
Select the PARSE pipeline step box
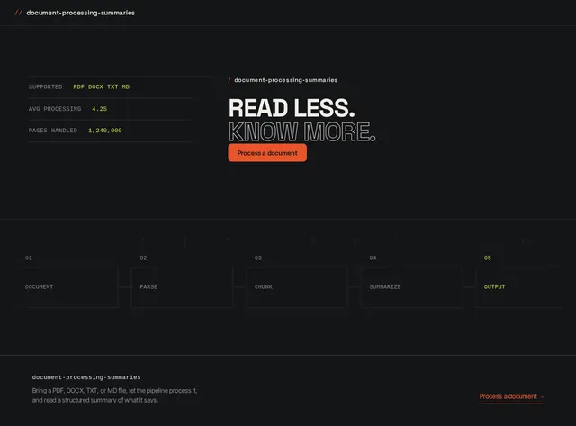(x=182, y=287)
